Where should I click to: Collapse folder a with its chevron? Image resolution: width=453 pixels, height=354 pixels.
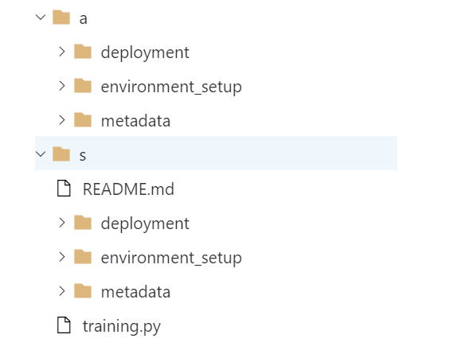coord(41,18)
